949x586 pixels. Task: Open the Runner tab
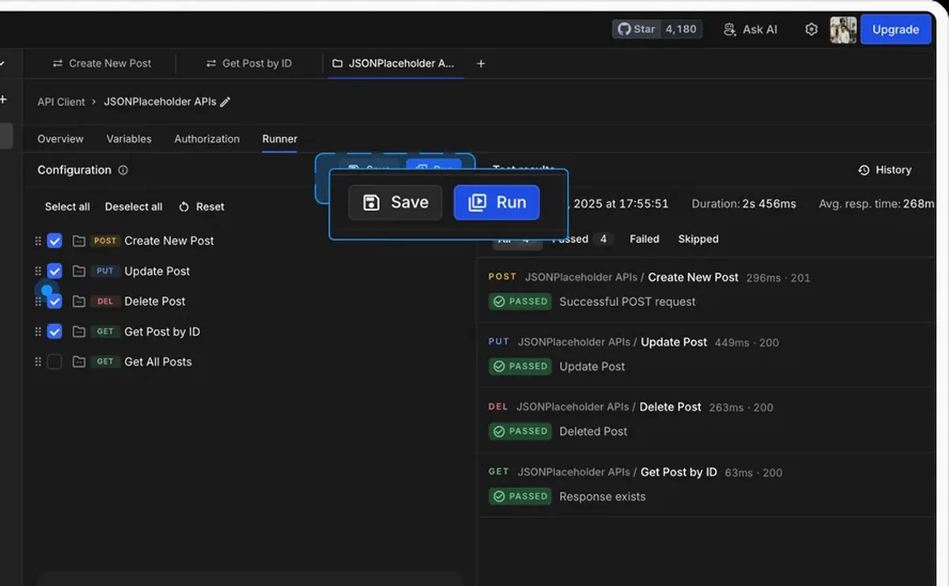280,138
